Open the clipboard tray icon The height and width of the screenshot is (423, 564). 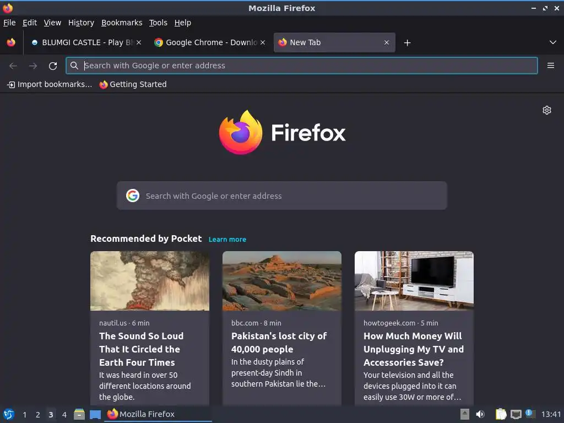tap(501, 414)
